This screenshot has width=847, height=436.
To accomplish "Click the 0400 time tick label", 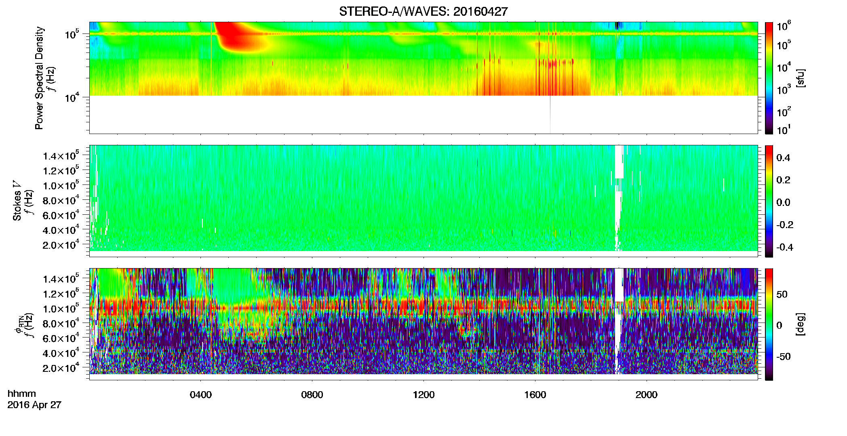I will (200, 395).
